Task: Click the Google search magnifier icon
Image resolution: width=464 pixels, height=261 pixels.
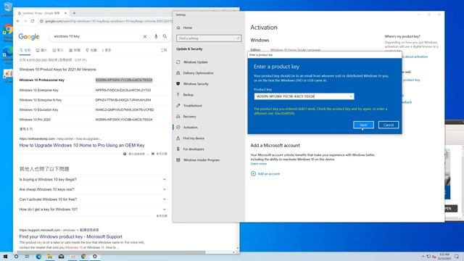Action: click(x=165, y=36)
